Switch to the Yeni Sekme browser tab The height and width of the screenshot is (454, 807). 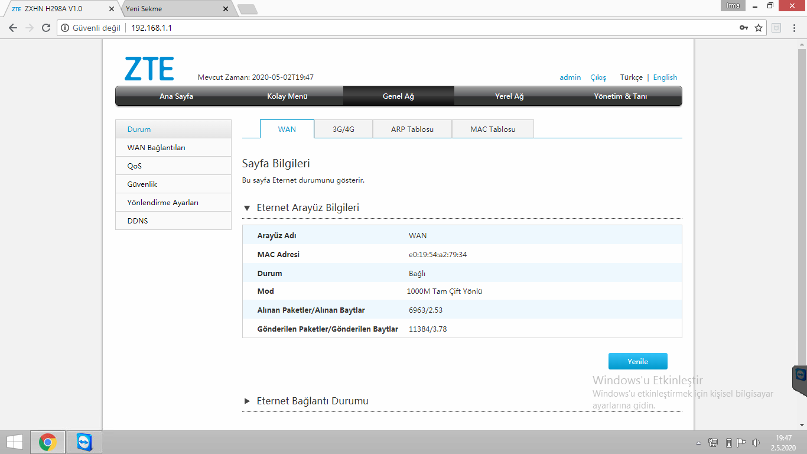[177, 9]
